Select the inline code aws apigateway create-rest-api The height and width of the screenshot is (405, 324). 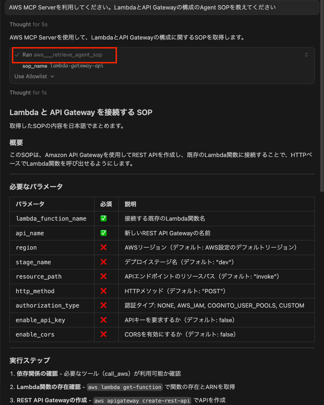coord(142,401)
